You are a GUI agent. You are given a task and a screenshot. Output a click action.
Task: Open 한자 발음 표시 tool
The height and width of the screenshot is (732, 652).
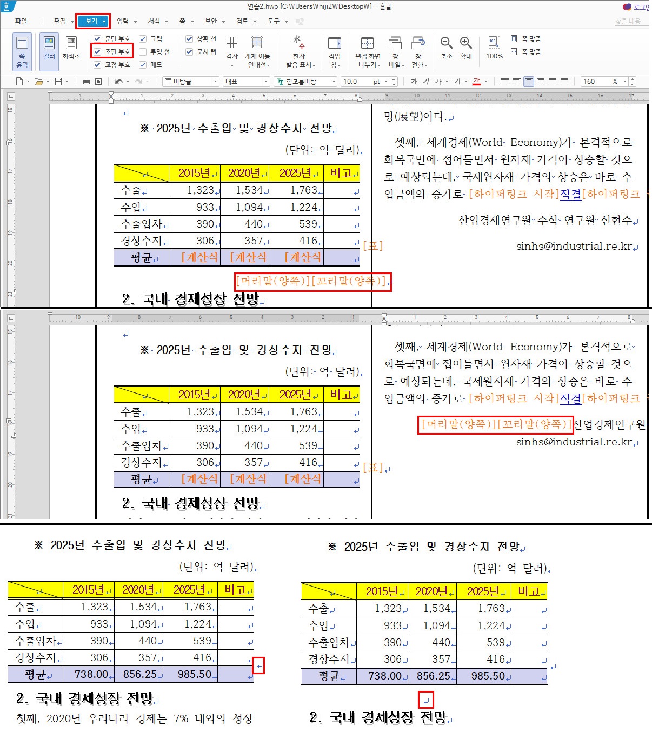(x=300, y=52)
